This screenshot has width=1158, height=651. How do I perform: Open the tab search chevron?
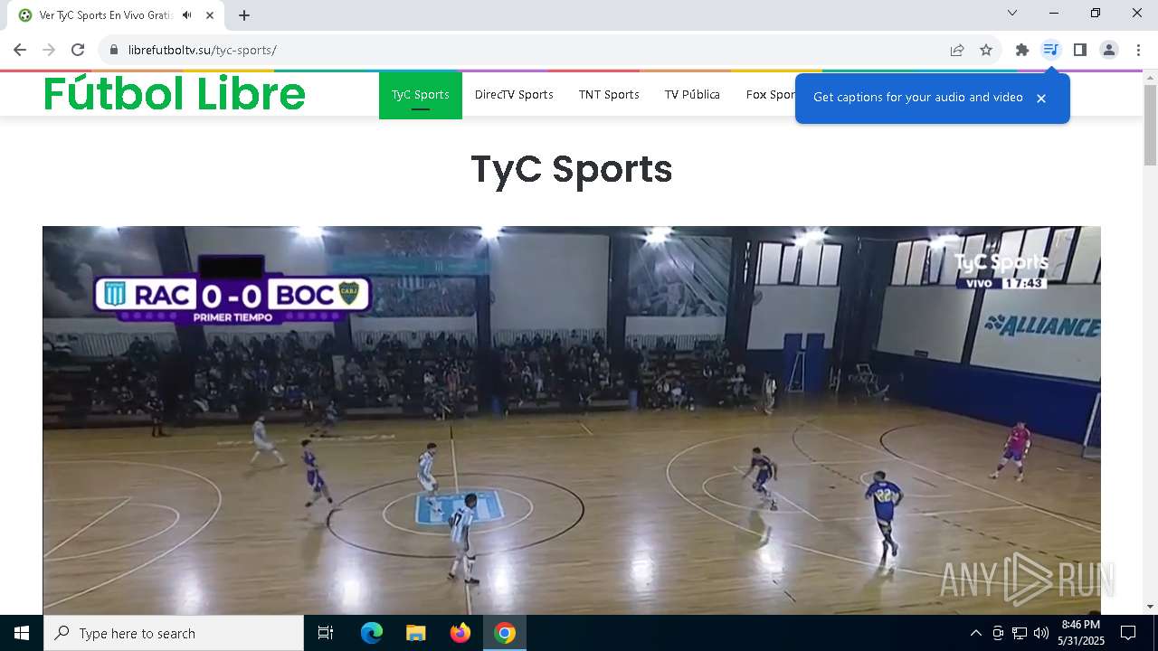click(1012, 13)
